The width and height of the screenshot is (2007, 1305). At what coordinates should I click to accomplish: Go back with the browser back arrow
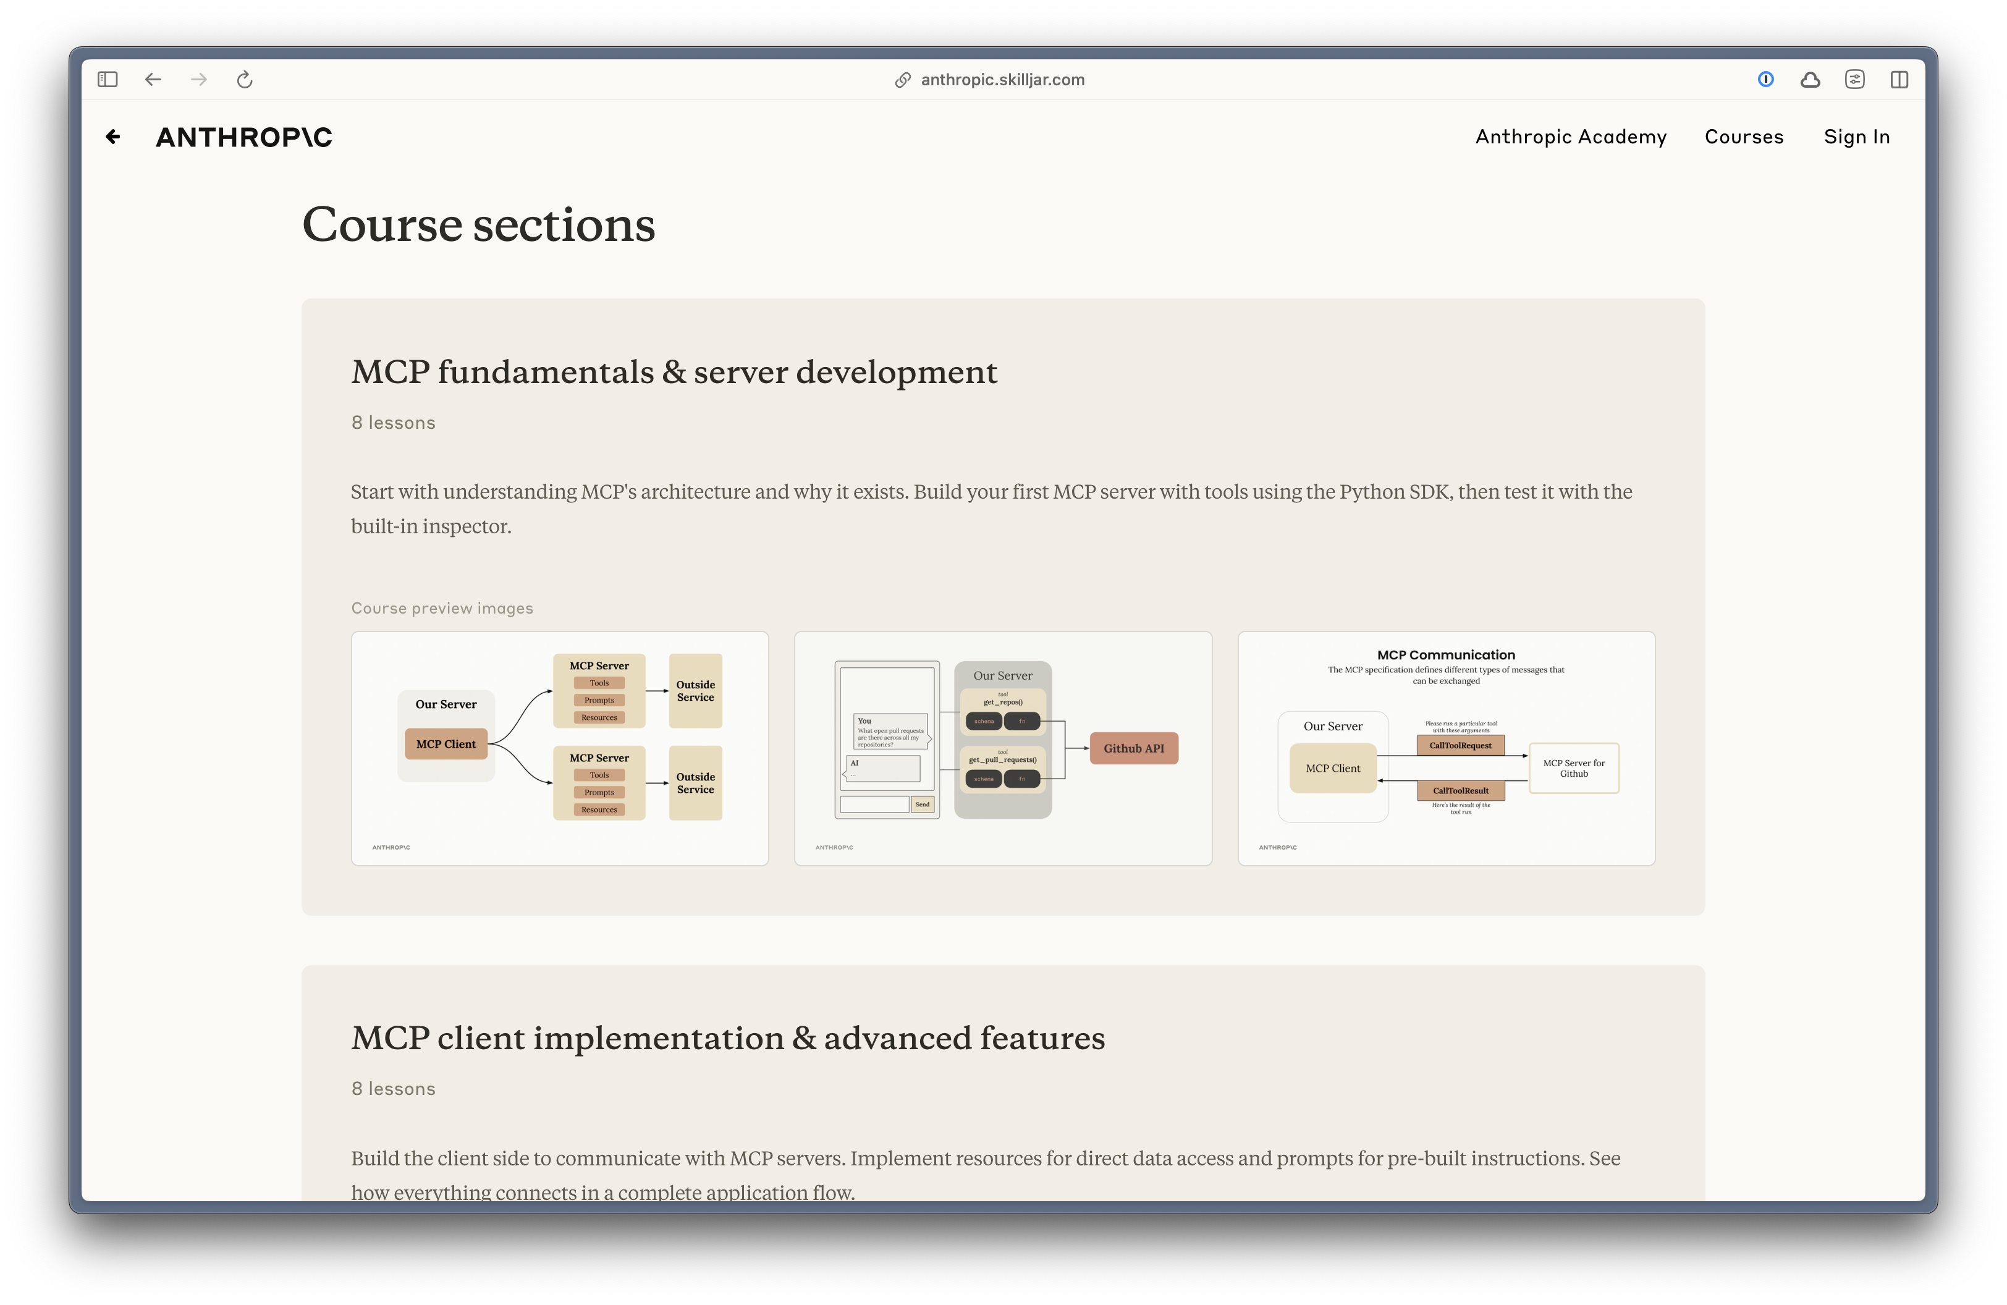pyautogui.click(x=153, y=79)
